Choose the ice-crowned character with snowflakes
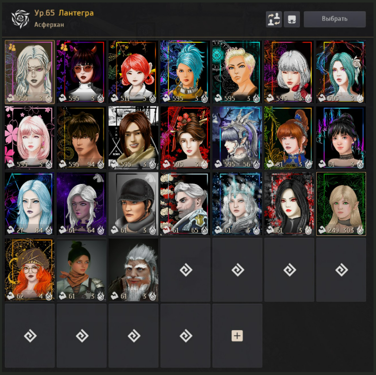The height and width of the screenshot is (375, 376). click(237, 204)
